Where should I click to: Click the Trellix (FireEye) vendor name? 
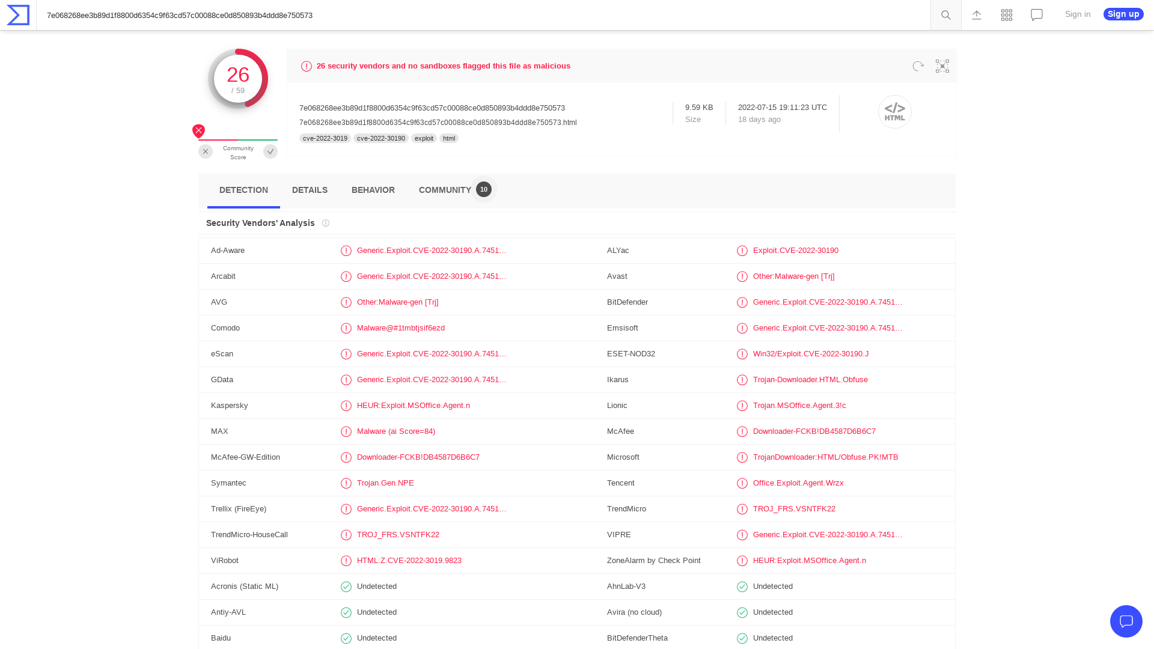tap(239, 509)
